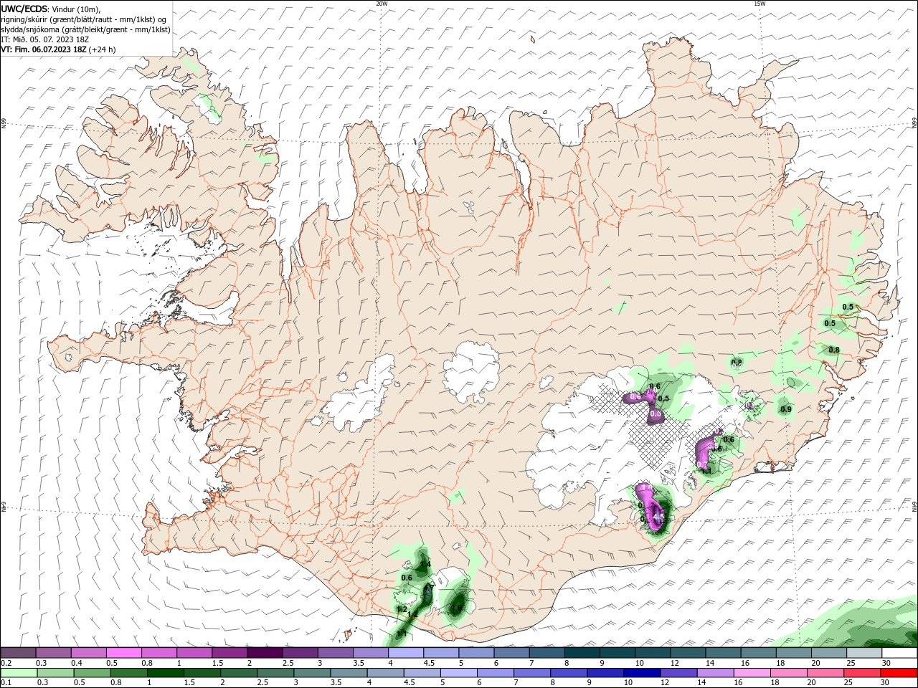Click the 0.8 precipitation value in the east
Image resolution: width=918 pixels, height=688 pixels.
point(834,350)
